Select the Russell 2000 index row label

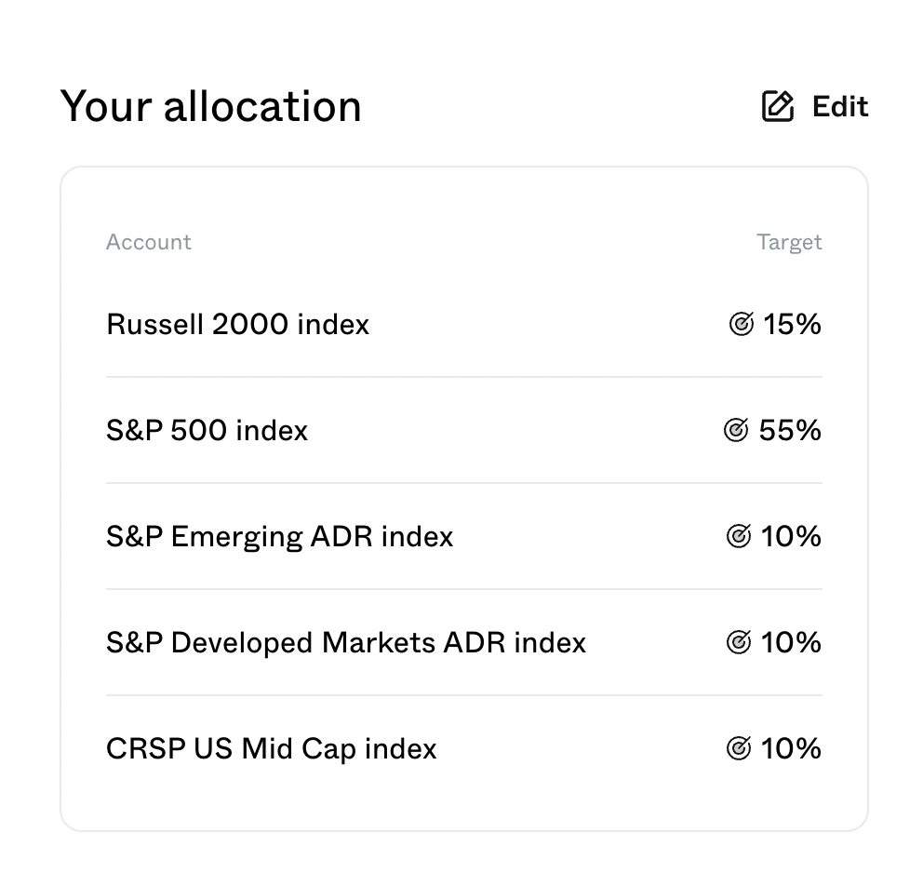(x=237, y=324)
